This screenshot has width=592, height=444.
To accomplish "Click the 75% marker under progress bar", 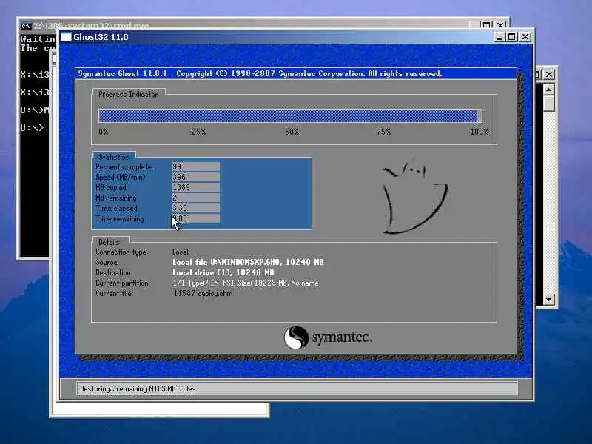I will coord(383,132).
